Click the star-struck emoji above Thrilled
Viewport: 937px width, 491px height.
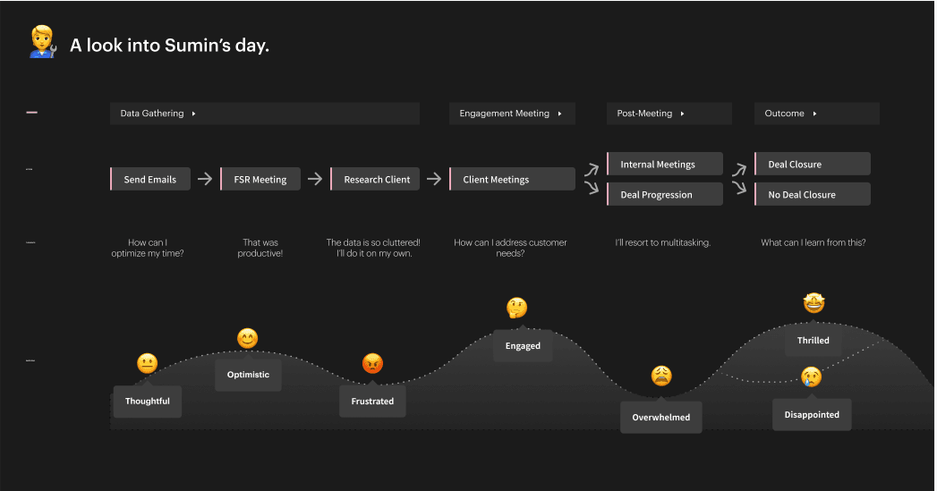click(813, 303)
